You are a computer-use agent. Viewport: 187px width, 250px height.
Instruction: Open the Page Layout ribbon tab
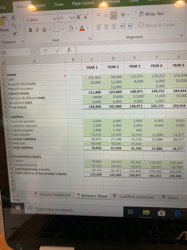83,3
